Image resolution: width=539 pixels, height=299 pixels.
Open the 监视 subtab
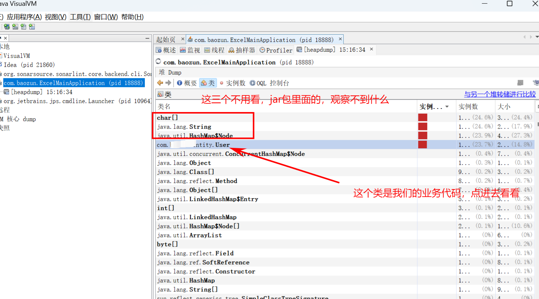tap(190, 50)
